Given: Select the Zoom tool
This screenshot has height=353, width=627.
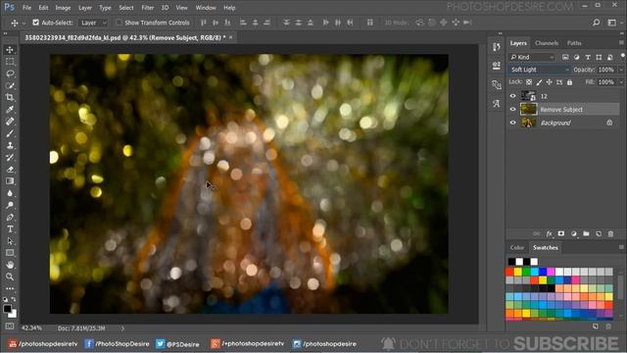Looking at the screenshot, I should (10, 277).
